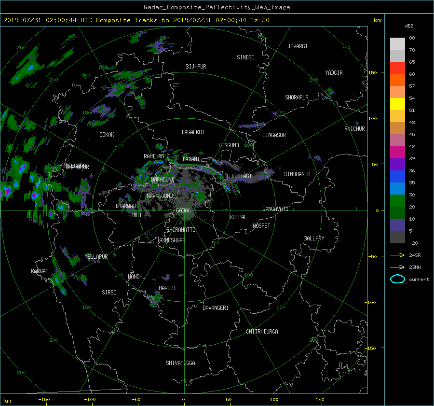Click the YADGIR city label
This screenshot has height=406, width=434.
[334, 73]
